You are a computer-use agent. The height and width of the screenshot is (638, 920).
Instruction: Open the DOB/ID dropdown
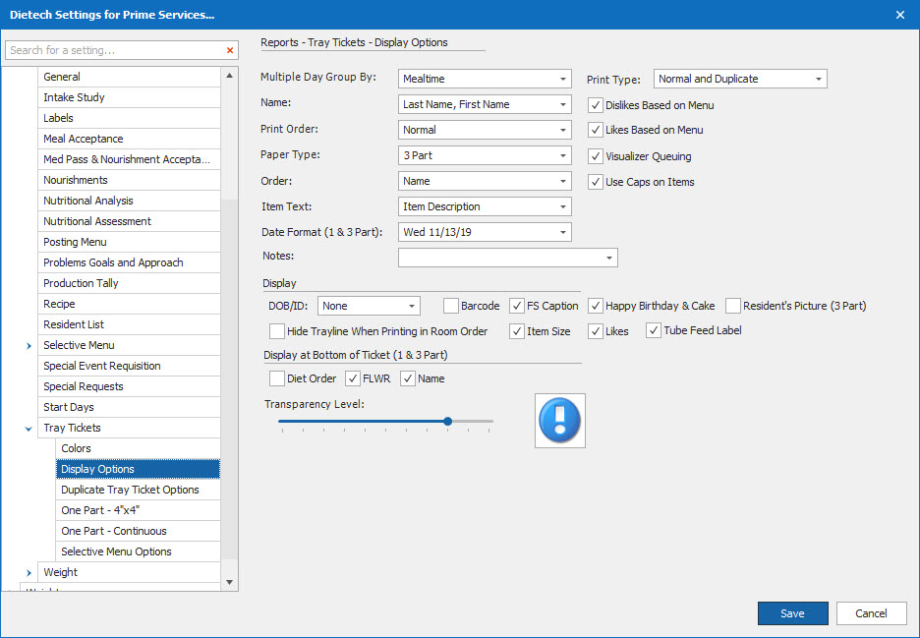point(369,306)
